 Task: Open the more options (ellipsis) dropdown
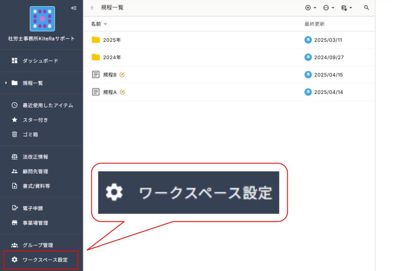tap(329, 8)
